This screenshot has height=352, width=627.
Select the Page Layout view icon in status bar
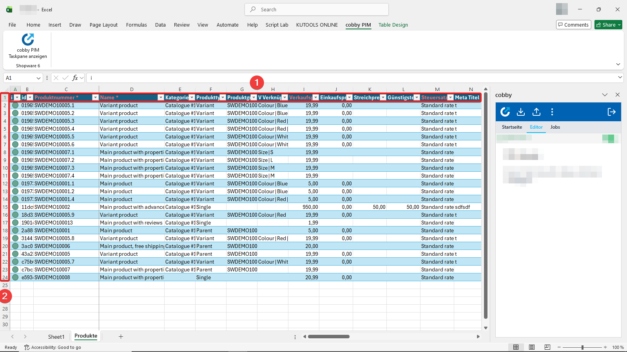pyautogui.click(x=532, y=347)
